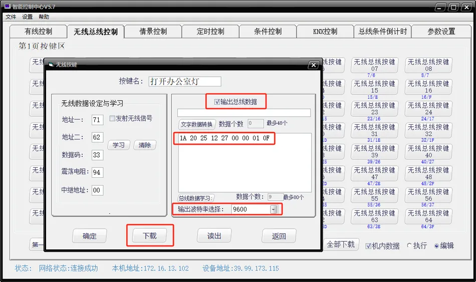Click the 下载 button
The width and height of the screenshot is (476, 282).
click(150, 235)
